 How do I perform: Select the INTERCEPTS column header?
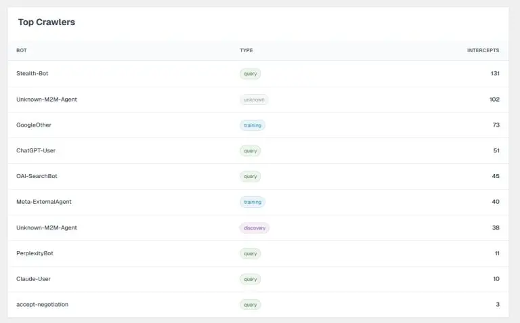[483, 50]
